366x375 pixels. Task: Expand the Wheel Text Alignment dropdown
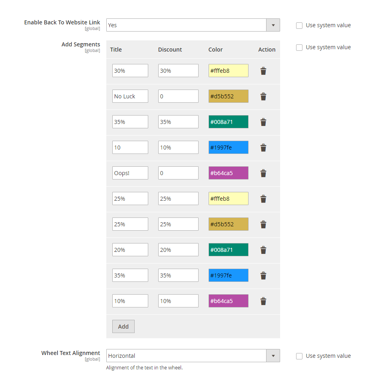click(x=193, y=356)
